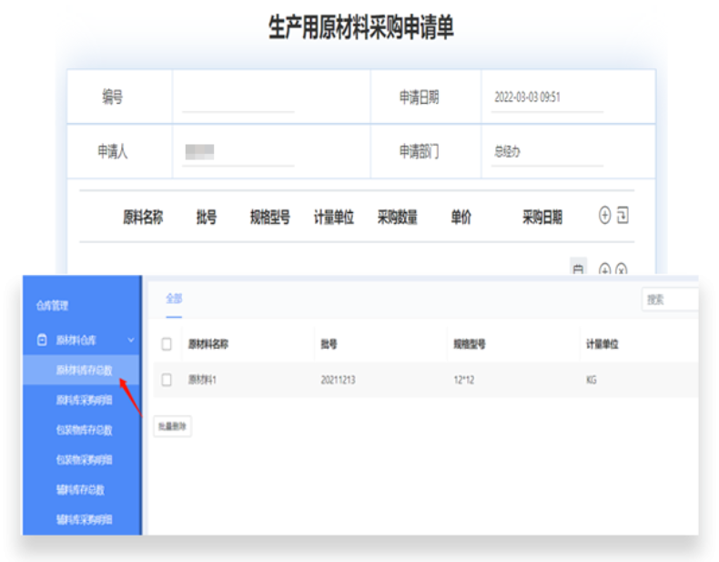
Task: Click the 搜索 search box
Action: click(x=670, y=299)
